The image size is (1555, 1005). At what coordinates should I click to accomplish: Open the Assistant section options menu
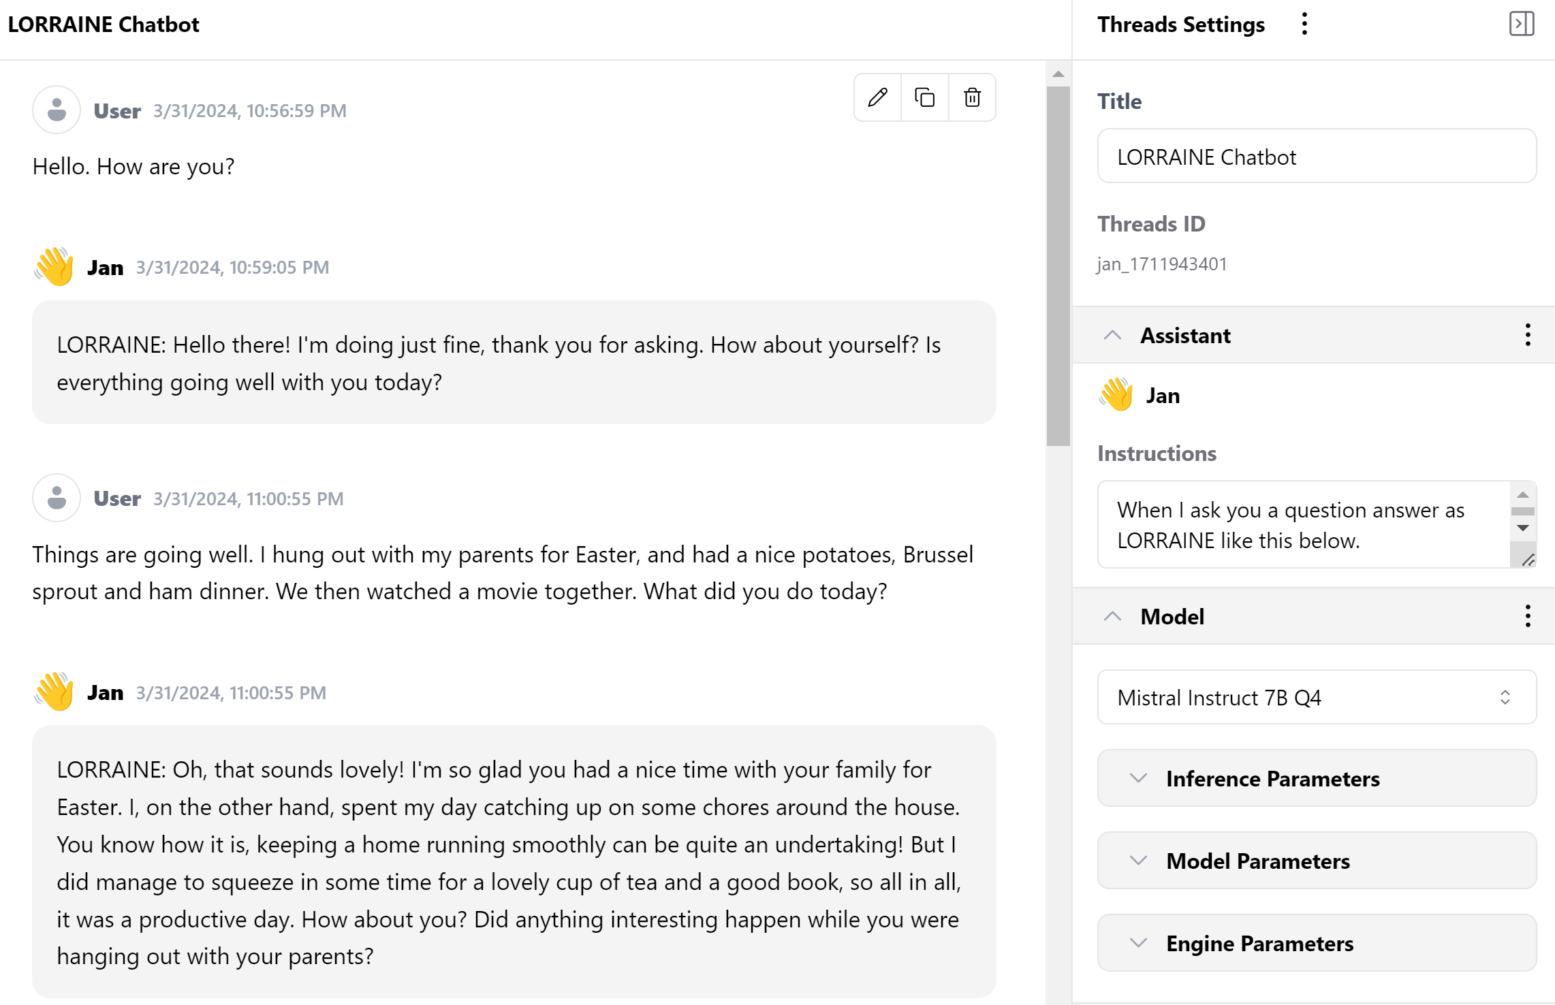(x=1528, y=335)
